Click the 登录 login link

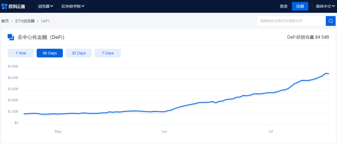[x=283, y=7]
